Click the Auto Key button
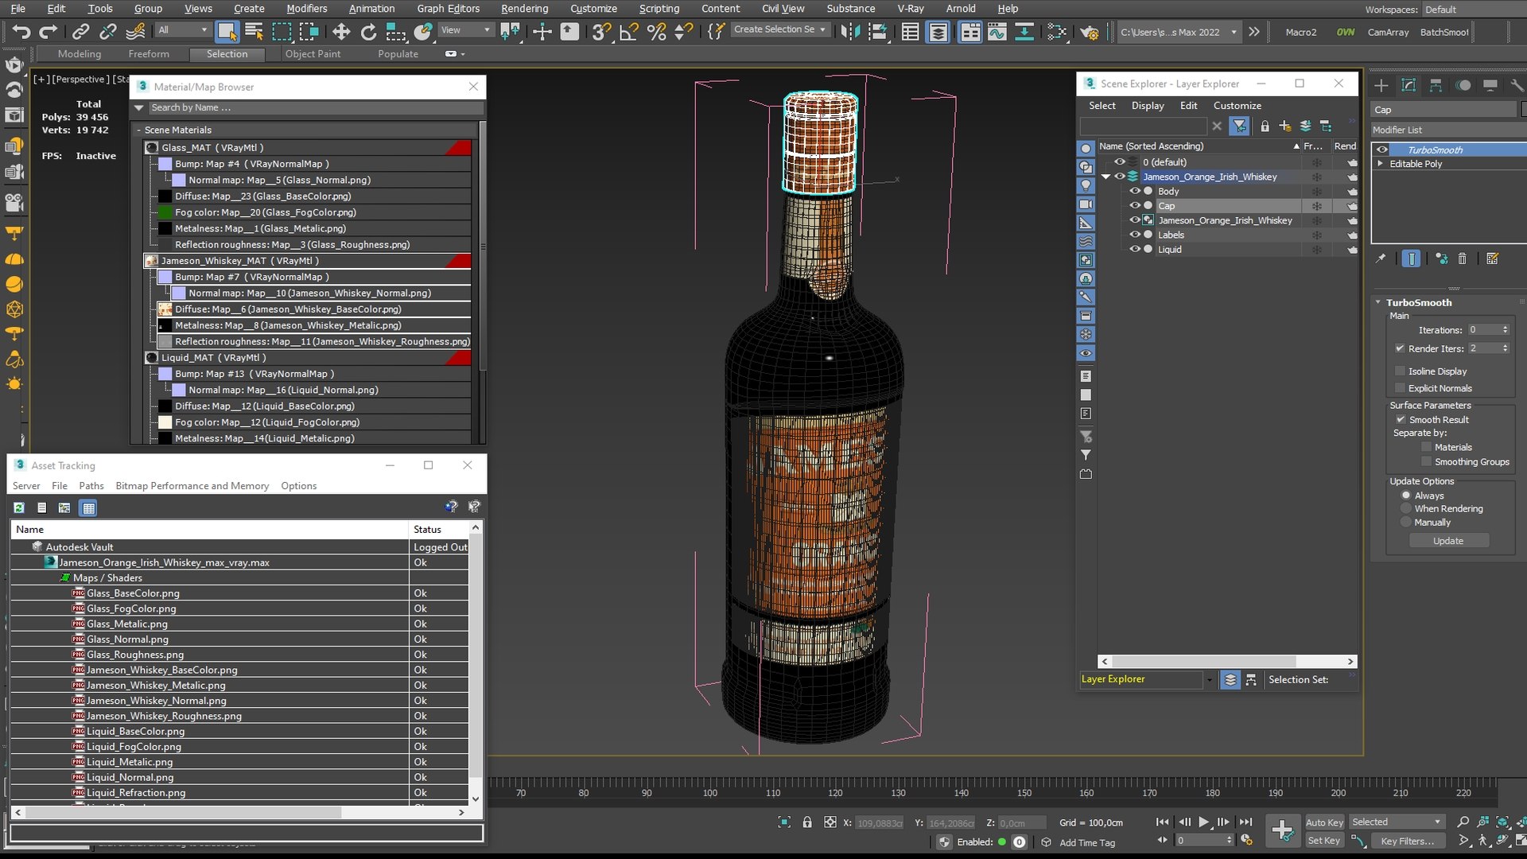Screen dimensions: 1527x859 pos(1324,822)
